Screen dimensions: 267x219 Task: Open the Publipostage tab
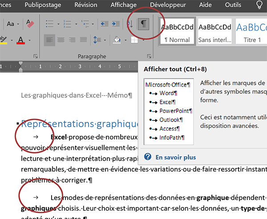(x=43, y=5)
